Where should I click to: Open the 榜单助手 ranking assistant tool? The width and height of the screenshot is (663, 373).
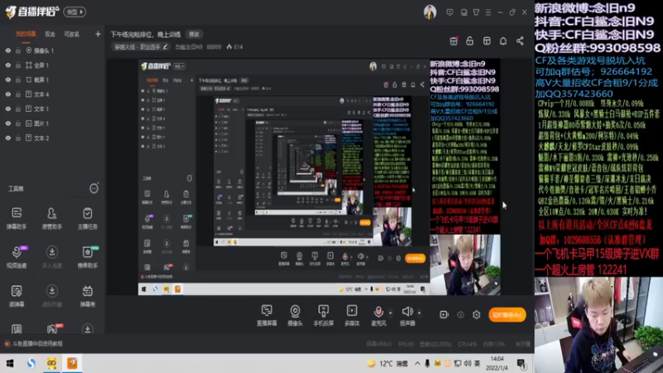88,257
